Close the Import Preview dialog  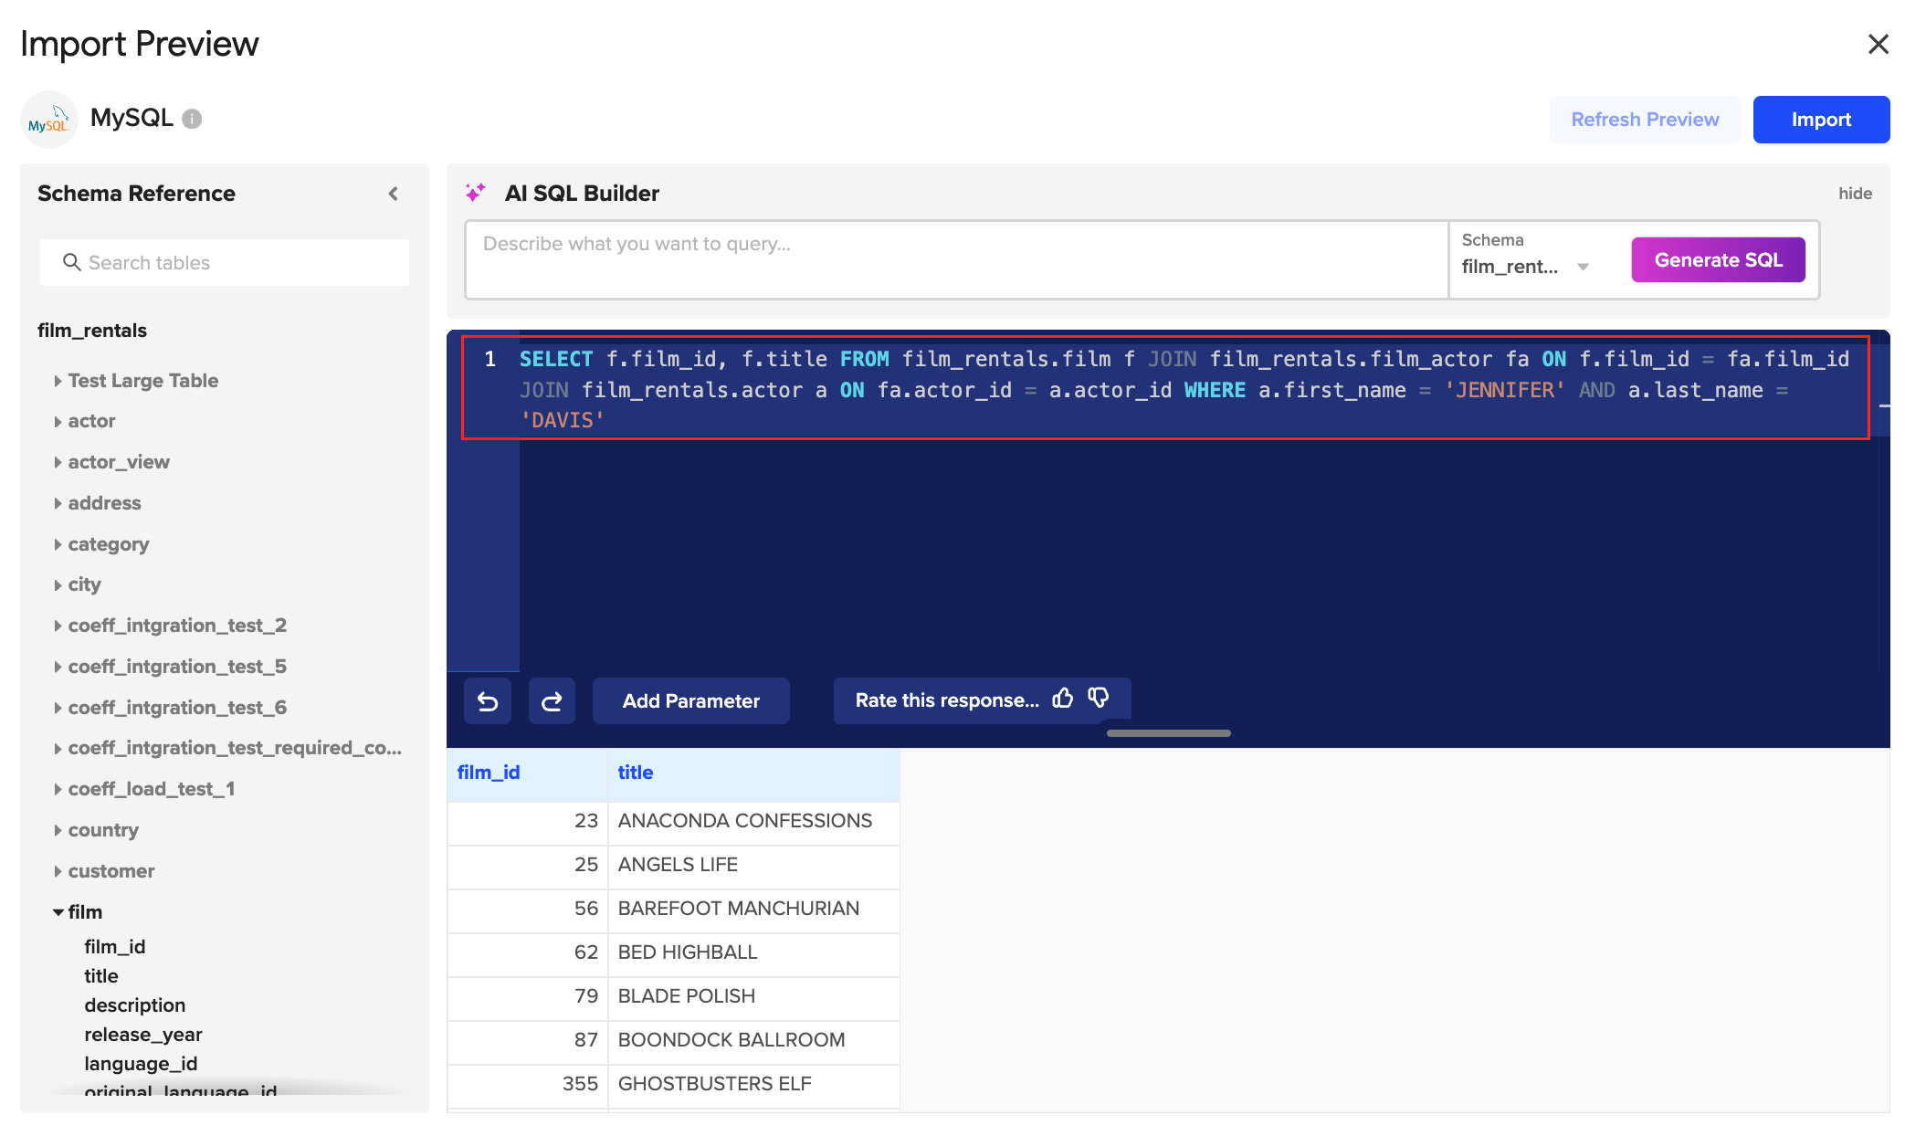(x=1878, y=44)
